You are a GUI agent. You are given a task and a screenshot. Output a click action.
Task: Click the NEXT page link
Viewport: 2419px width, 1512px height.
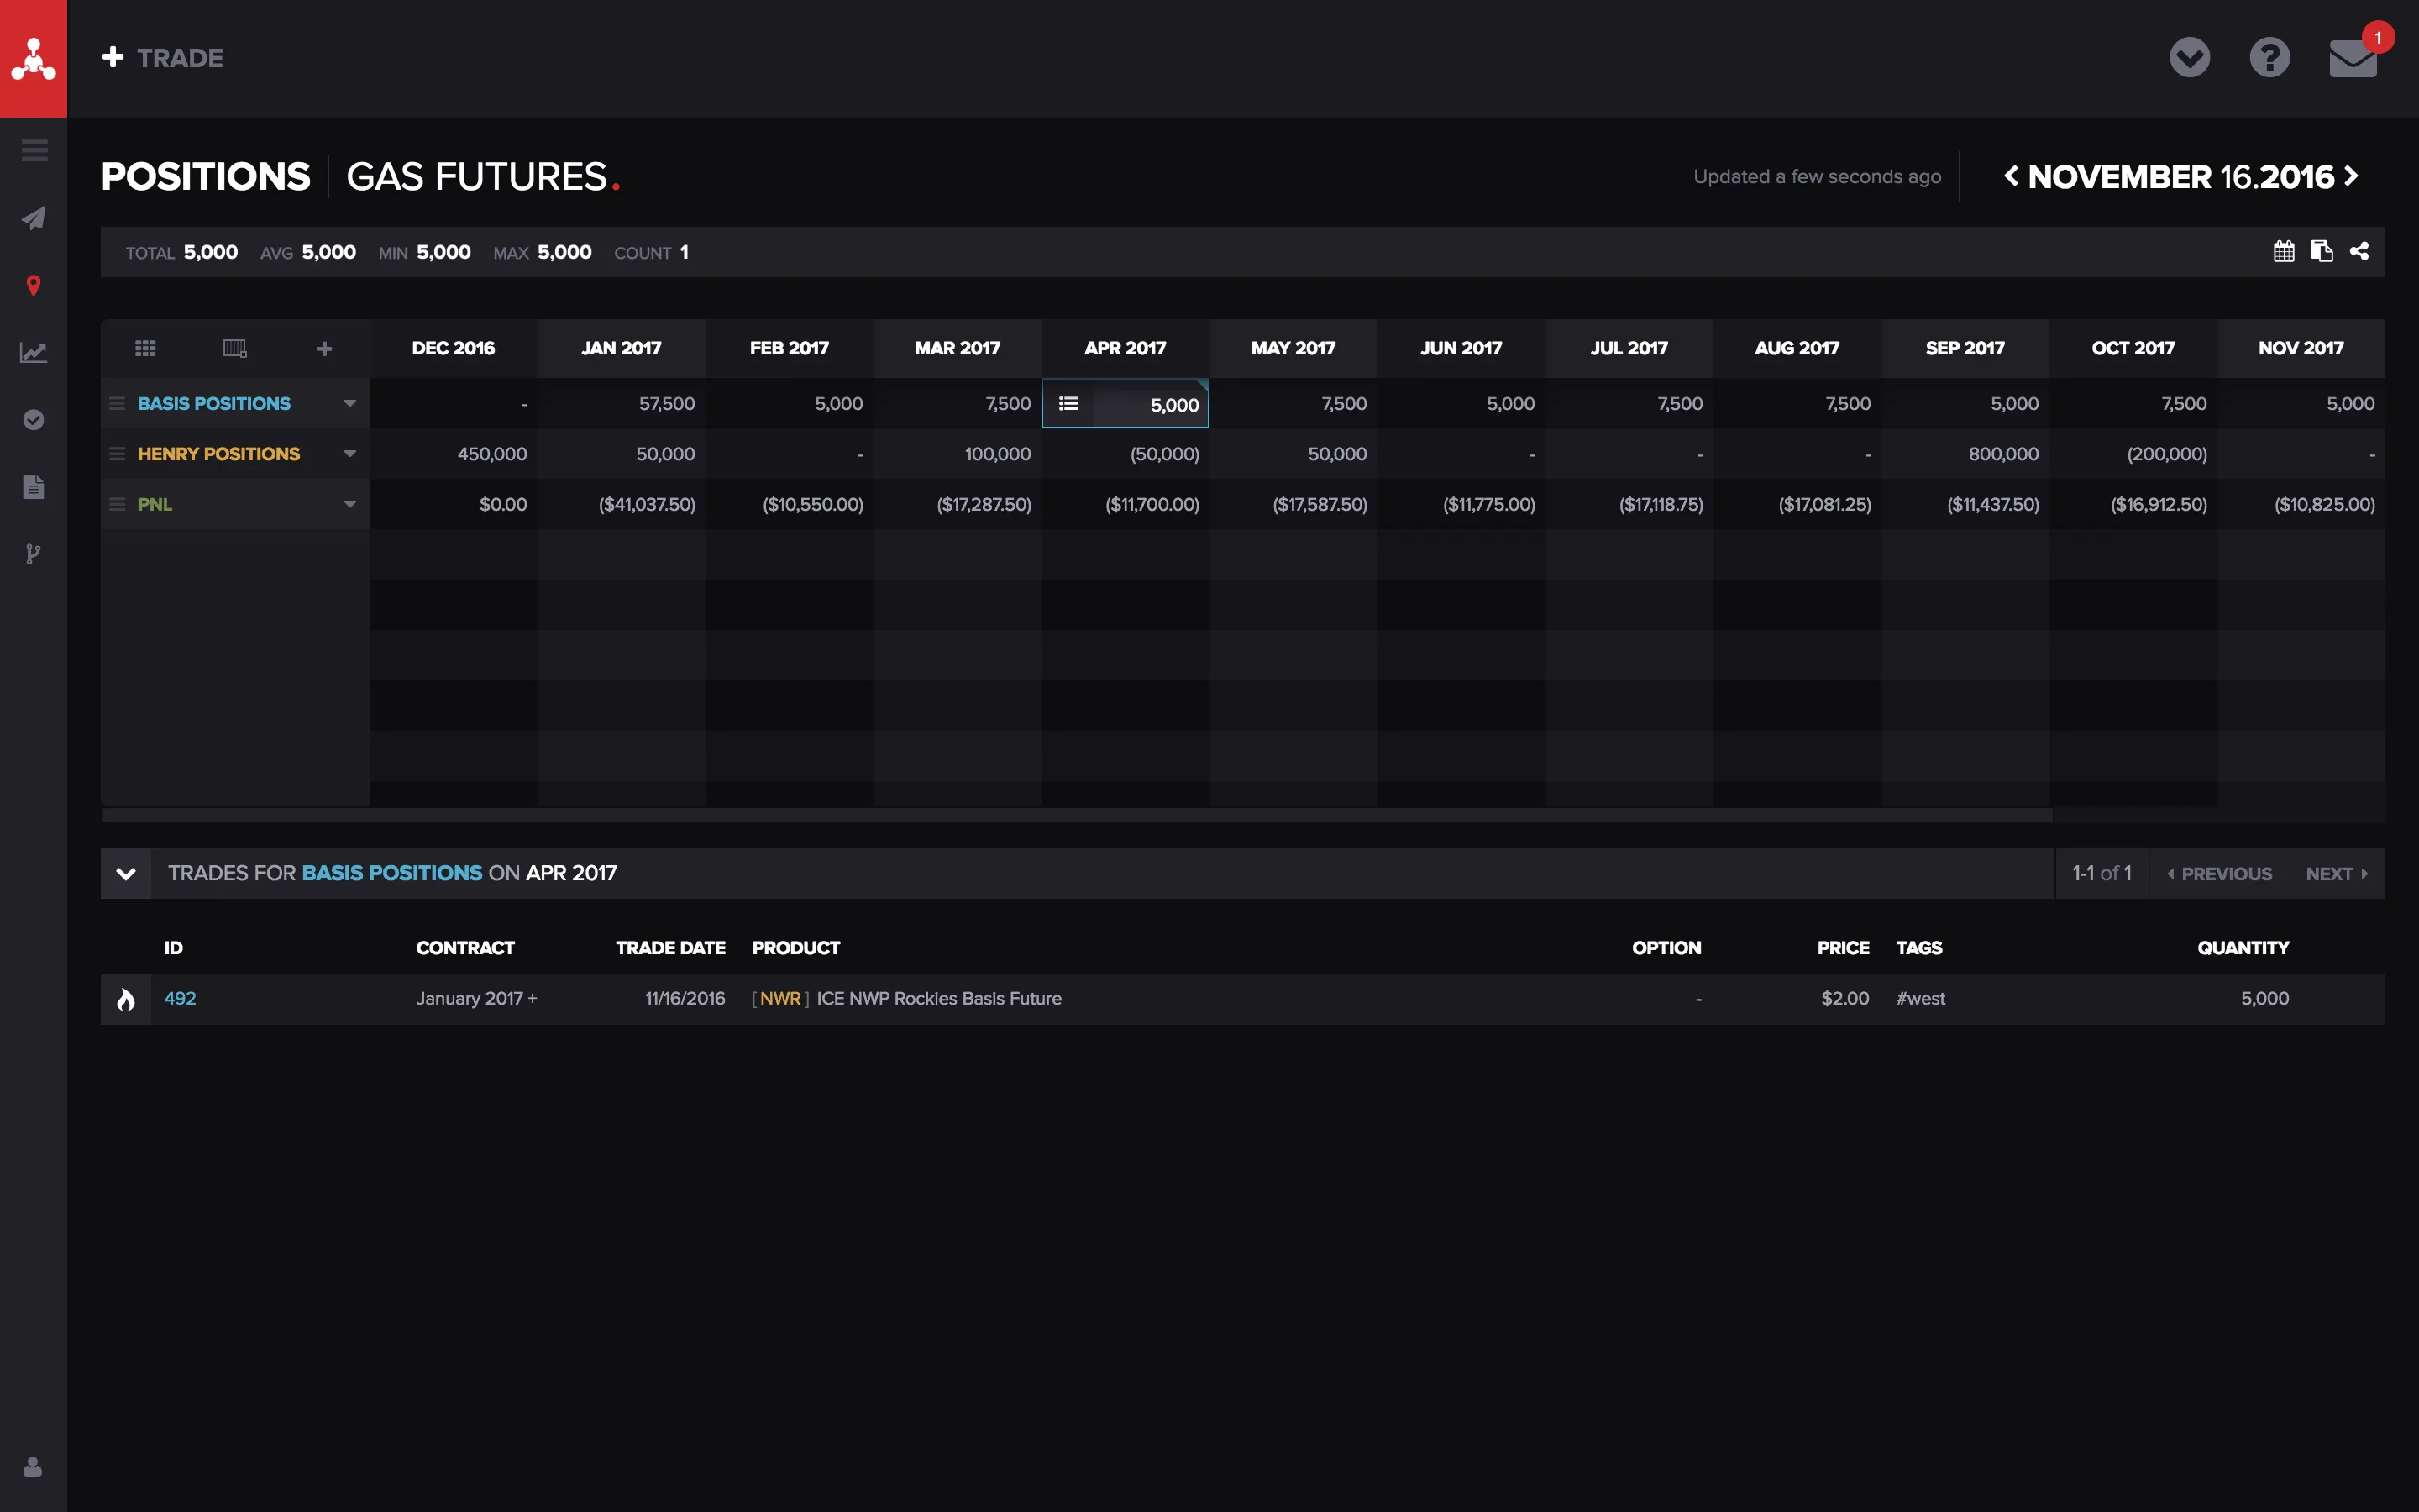2337,874
